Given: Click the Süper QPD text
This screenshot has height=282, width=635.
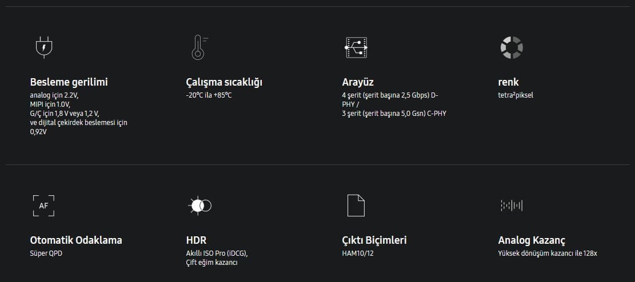Looking at the screenshot, I should (x=46, y=253).
